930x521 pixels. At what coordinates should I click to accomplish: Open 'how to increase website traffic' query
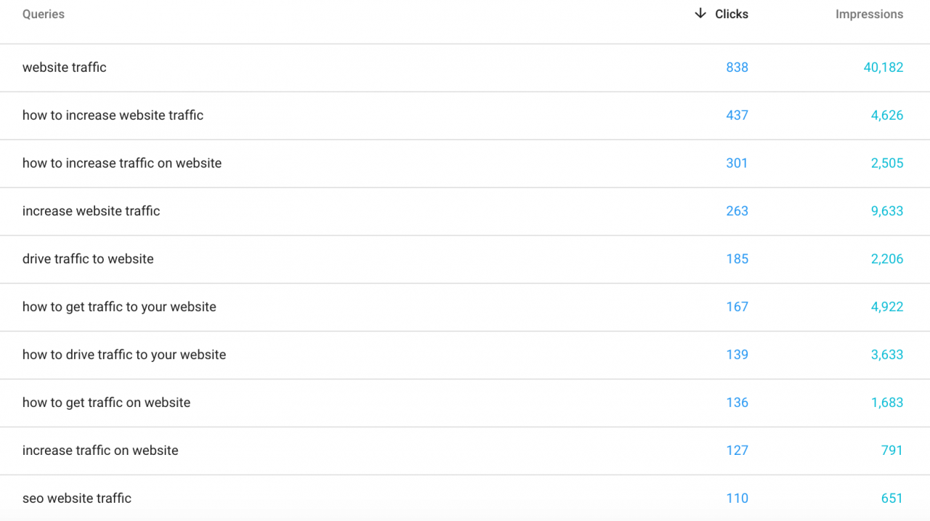point(465,116)
